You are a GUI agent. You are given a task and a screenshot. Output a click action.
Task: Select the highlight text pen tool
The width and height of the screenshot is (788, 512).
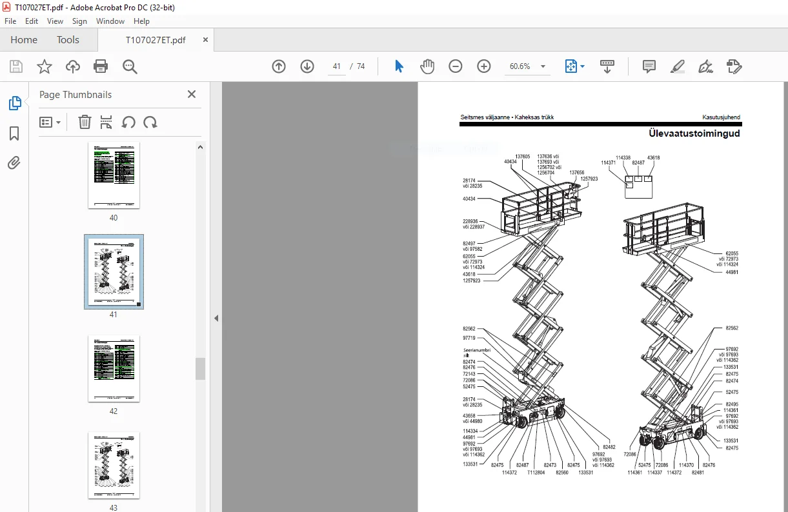[x=678, y=66]
